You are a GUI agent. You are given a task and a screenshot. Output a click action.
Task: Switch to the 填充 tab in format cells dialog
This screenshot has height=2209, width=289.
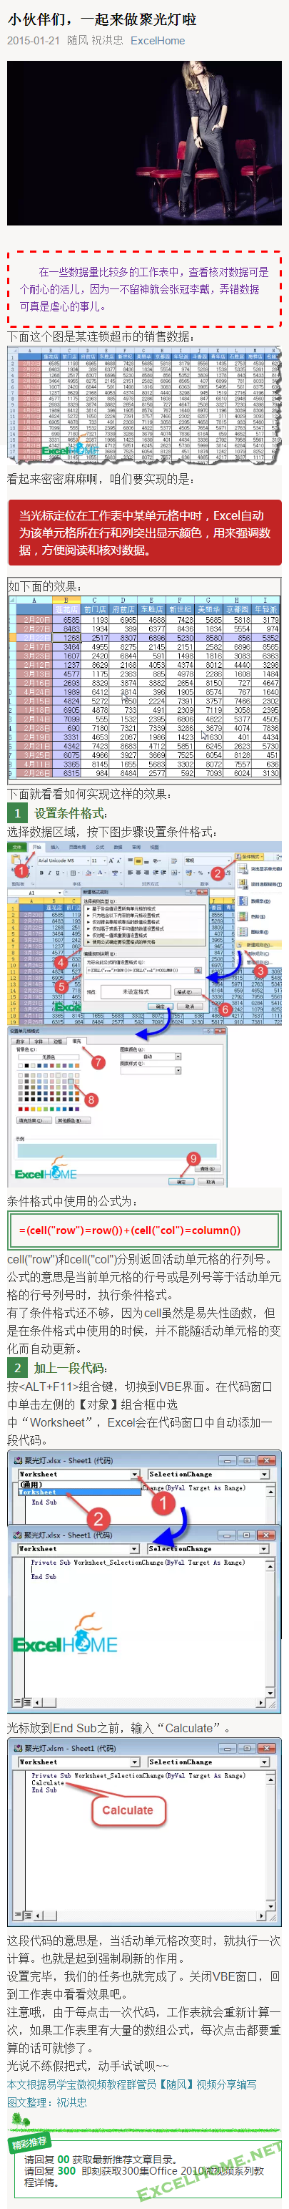(76, 1041)
